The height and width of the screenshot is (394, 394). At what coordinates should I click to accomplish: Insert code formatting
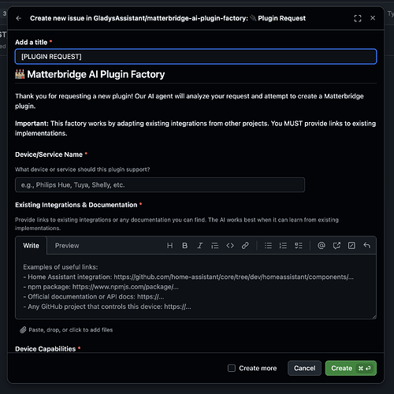(x=230, y=246)
